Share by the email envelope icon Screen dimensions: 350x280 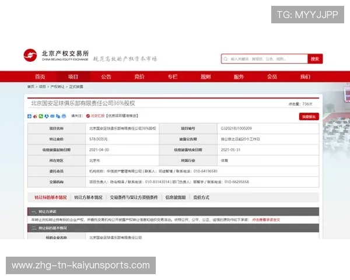[x=52, y=116]
